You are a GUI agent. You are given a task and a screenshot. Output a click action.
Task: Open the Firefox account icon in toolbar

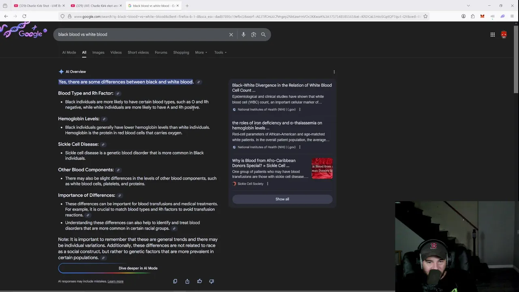(x=463, y=16)
